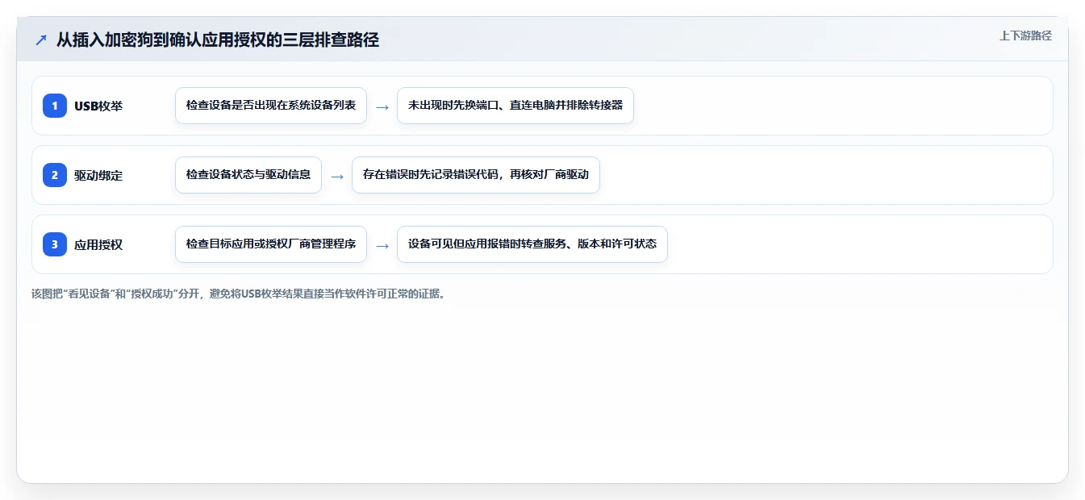Click the 检查目标应用或授权厂商管理程序 box
Image resolution: width=1085 pixels, height=500 pixels.
pos(271,244)
